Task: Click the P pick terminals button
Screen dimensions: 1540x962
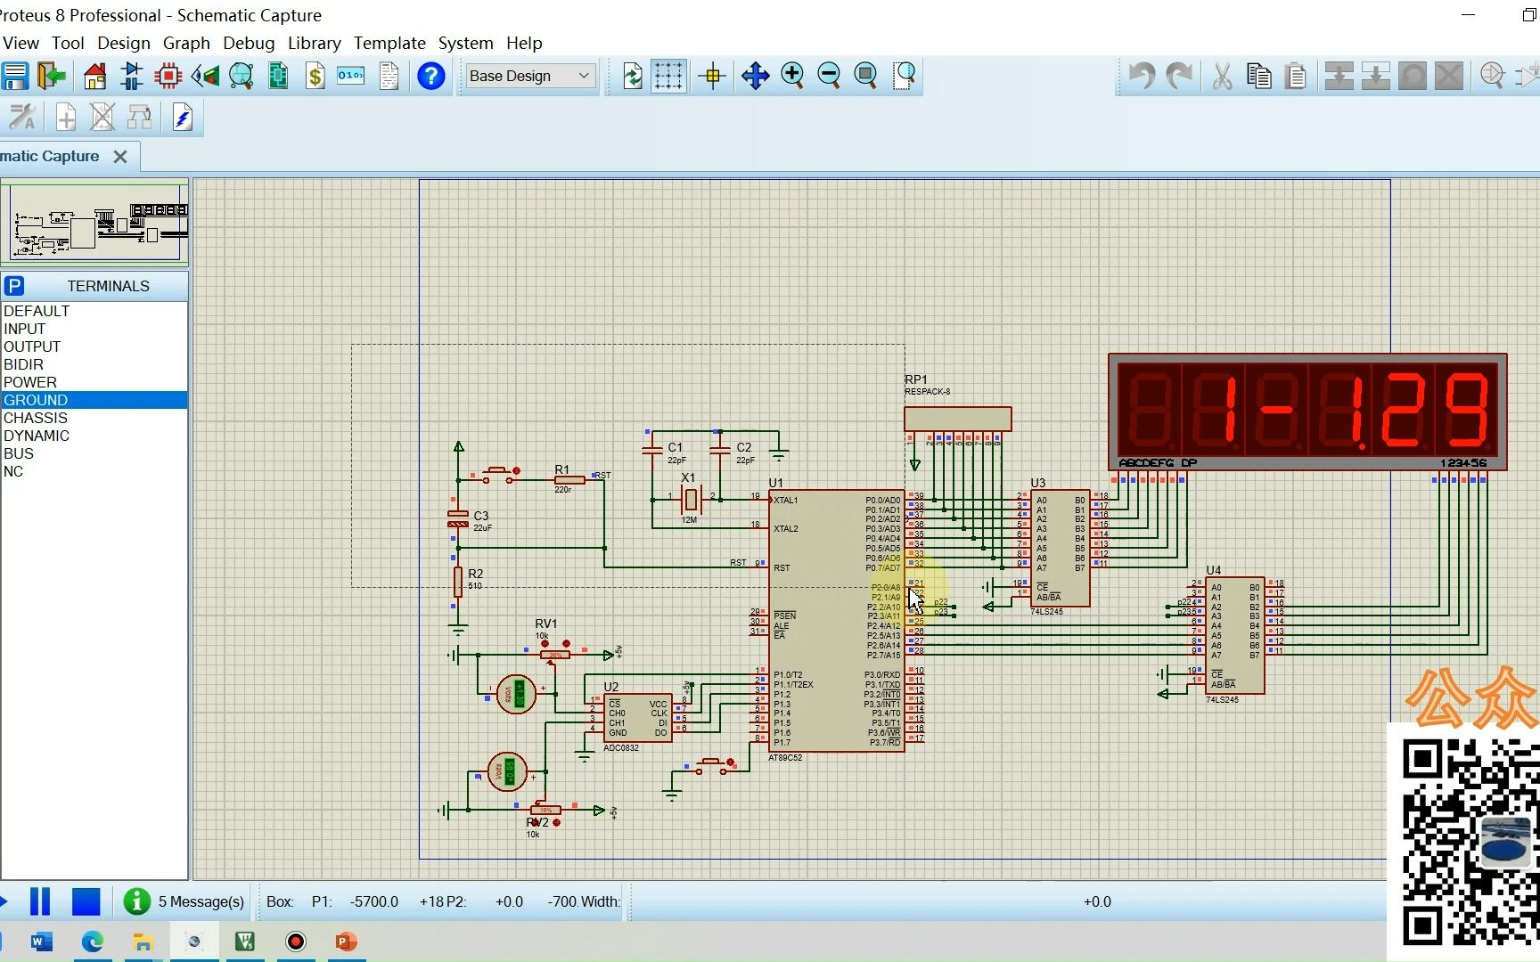Action: [x=13, y=286]
